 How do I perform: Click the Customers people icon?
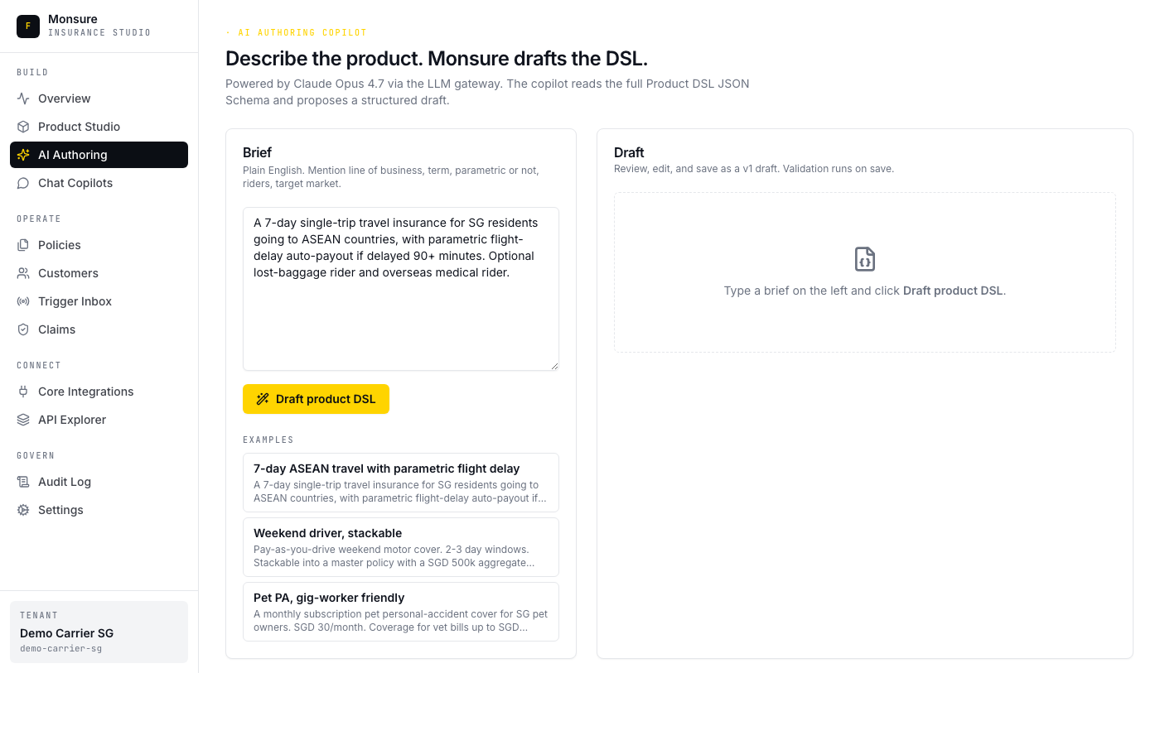23,273
